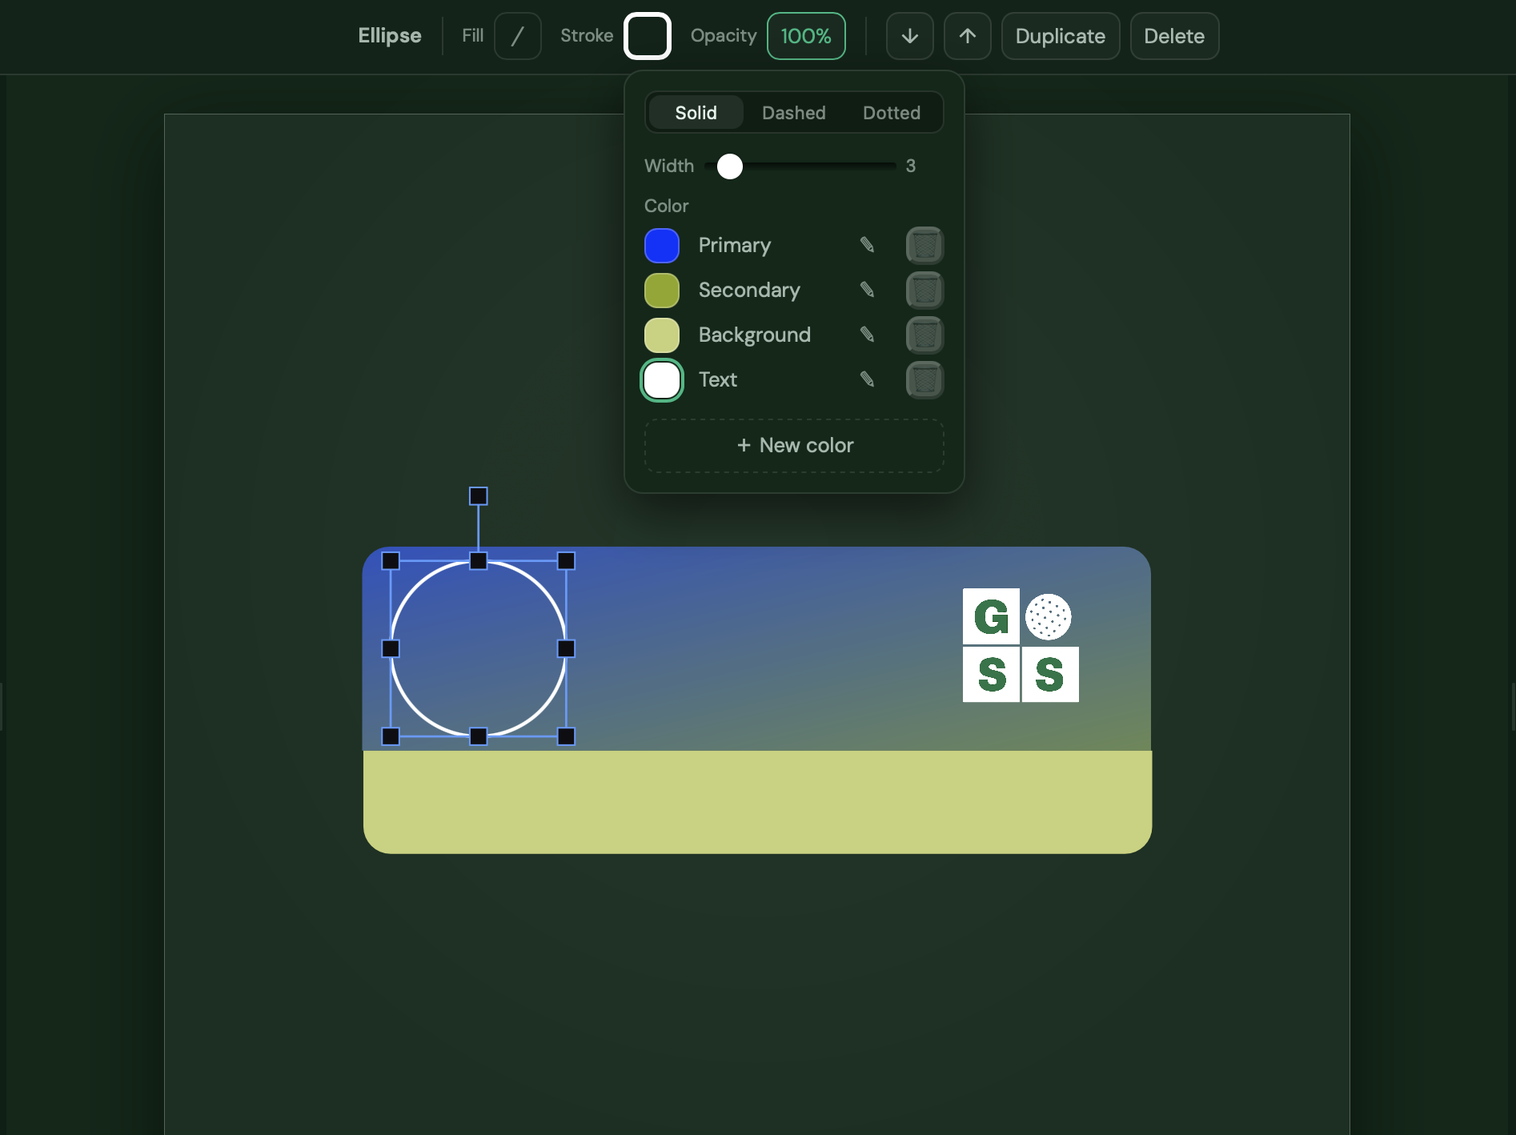1516x1135 pixels.
Task: Switch stroke style to Dashed
Action: [x=793, y=113]
